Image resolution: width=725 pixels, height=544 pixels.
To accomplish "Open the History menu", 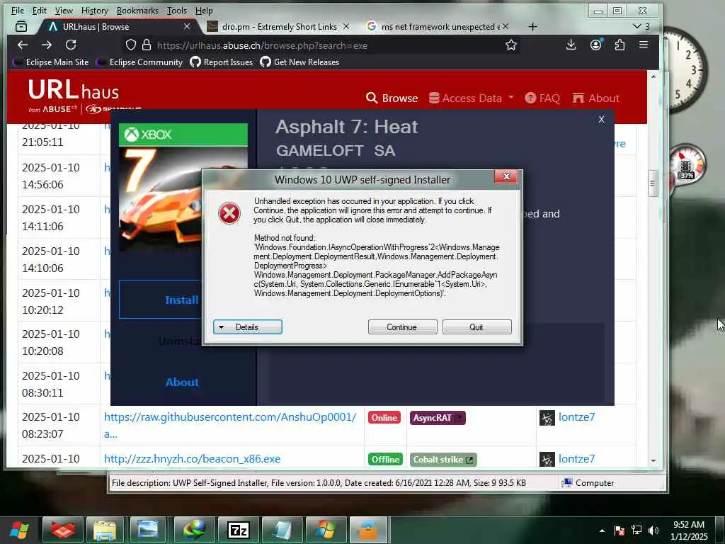I will point(94,10).
